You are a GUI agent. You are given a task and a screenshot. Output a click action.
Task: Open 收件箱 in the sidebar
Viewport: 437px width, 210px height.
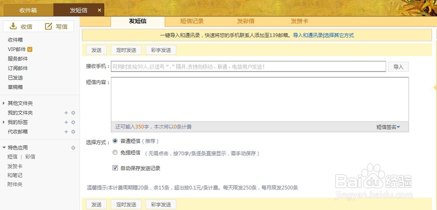(15, 40)
